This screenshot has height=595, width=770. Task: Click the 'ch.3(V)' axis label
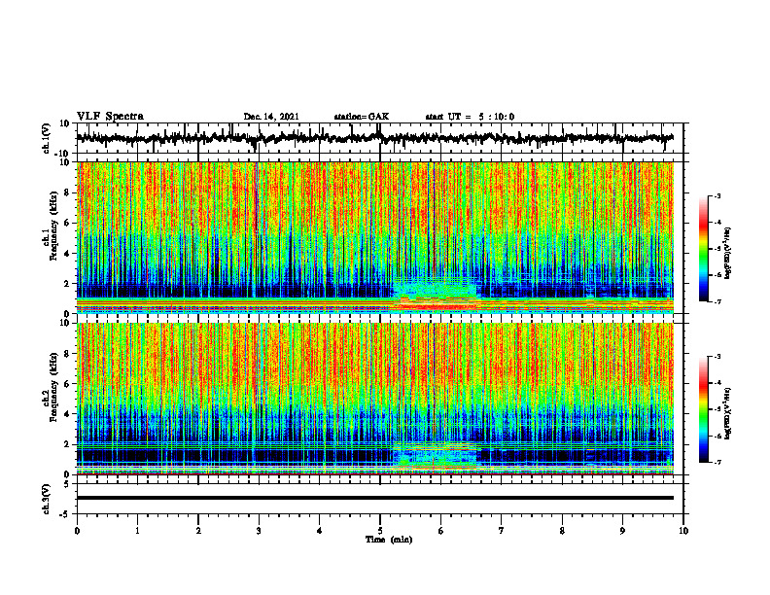(x=47, y=499)
